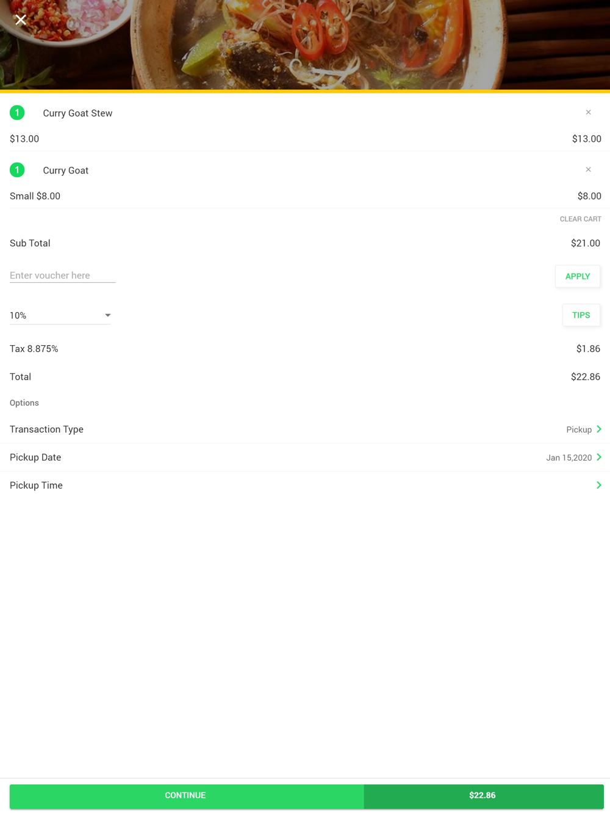Remove Curry Goat Stew from cart
Viewport: 610px width, 815px height.
click(588, 112)
